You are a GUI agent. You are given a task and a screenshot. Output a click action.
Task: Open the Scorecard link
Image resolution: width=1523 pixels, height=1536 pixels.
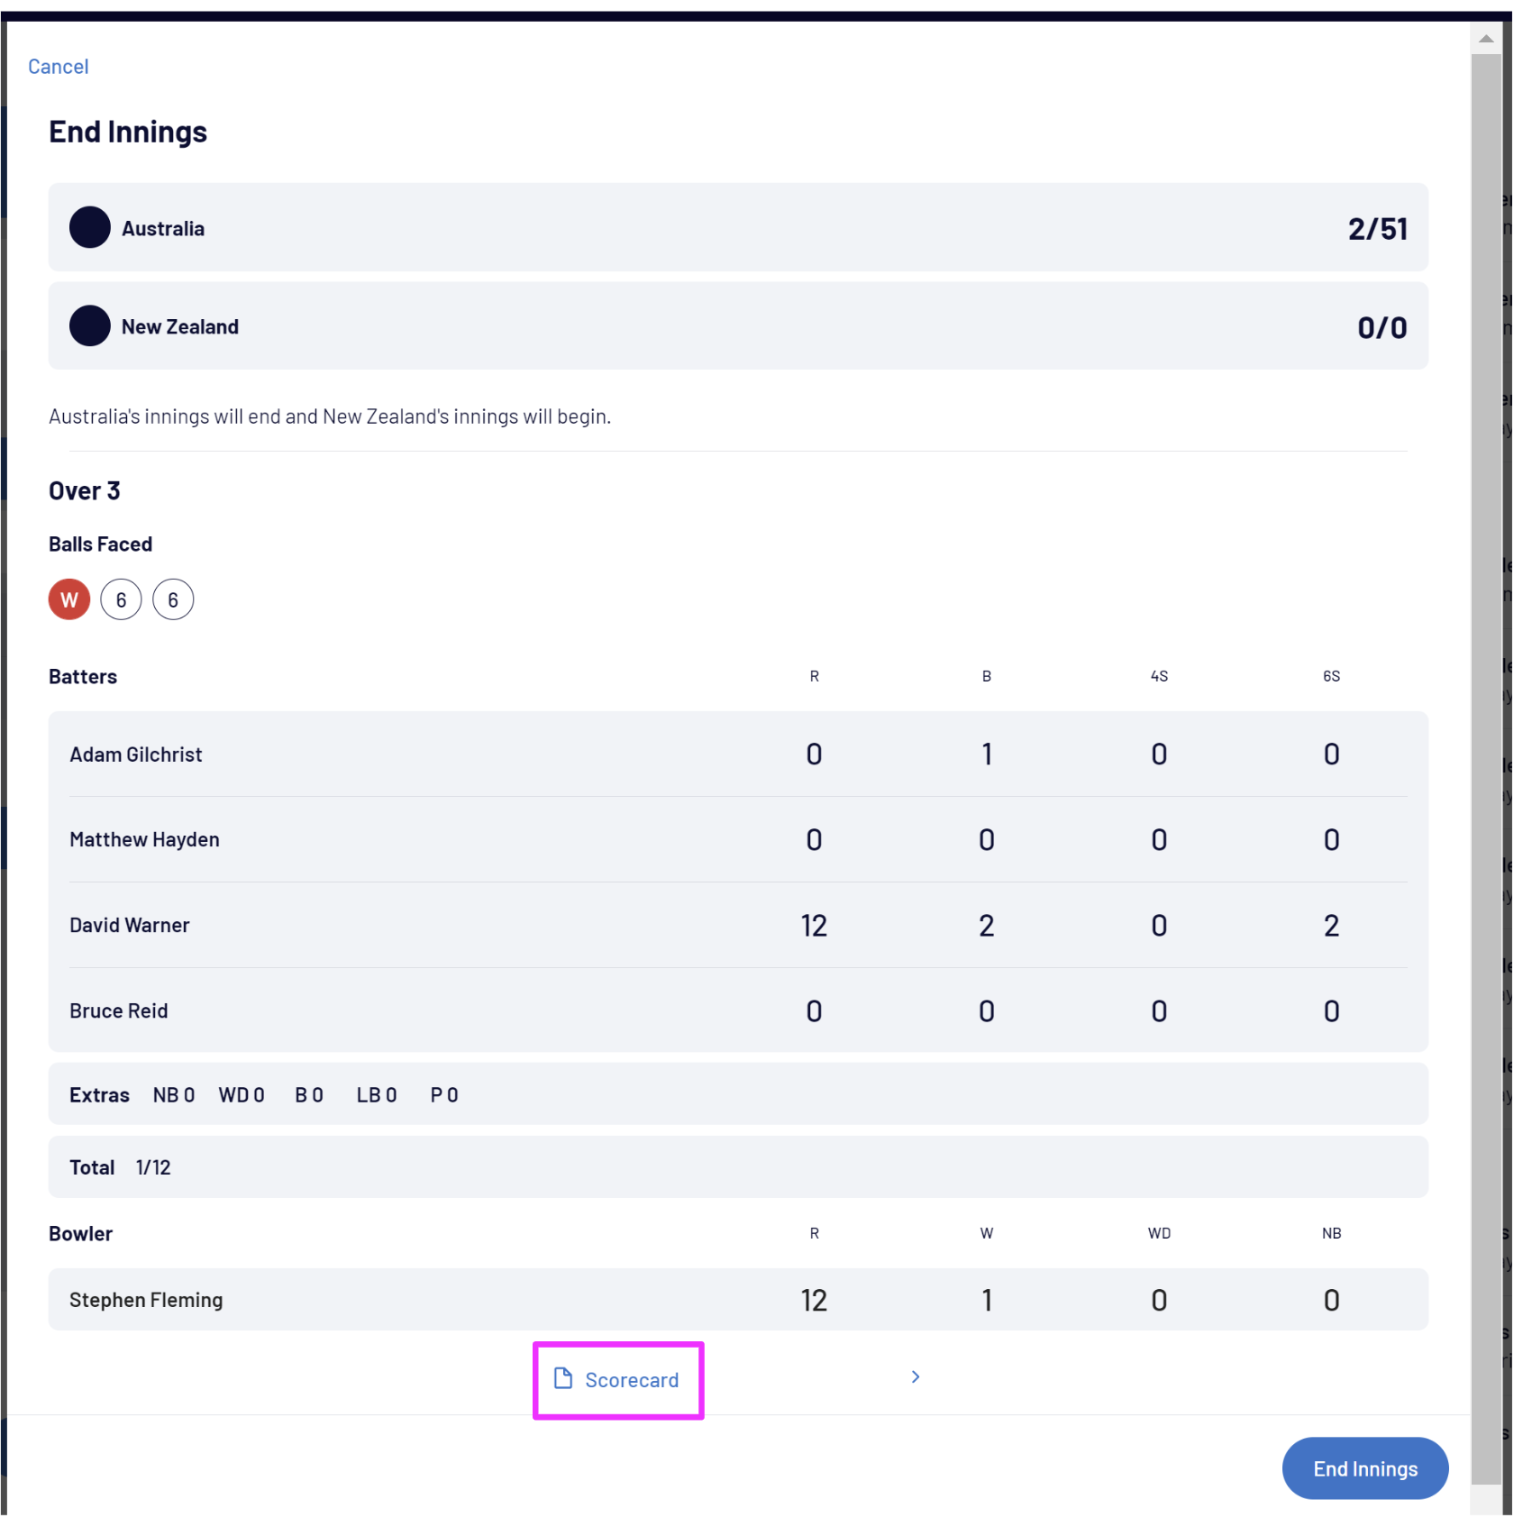pos(631,1380)
